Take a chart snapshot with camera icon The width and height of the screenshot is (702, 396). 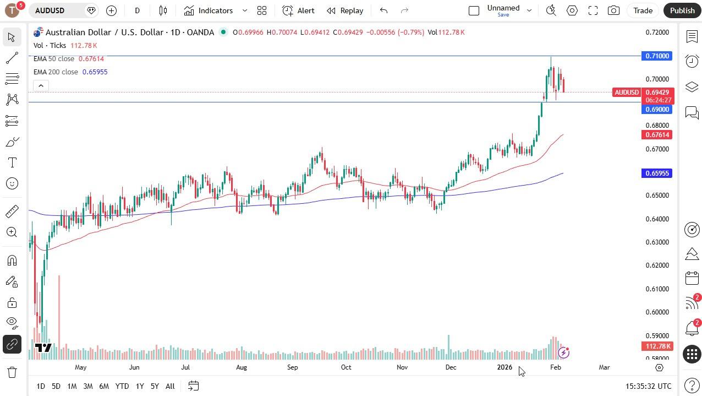click(613, 10)
